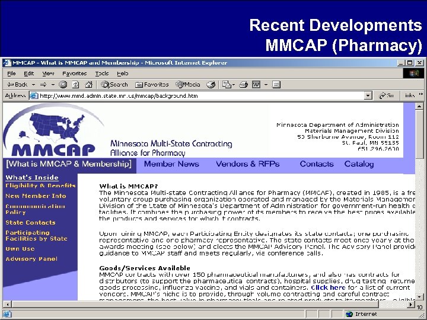The width and height of the screenshot is (427, 320).
Task: Expand the Forward button history dropdown arrow
Action: [x=53, y=85]
